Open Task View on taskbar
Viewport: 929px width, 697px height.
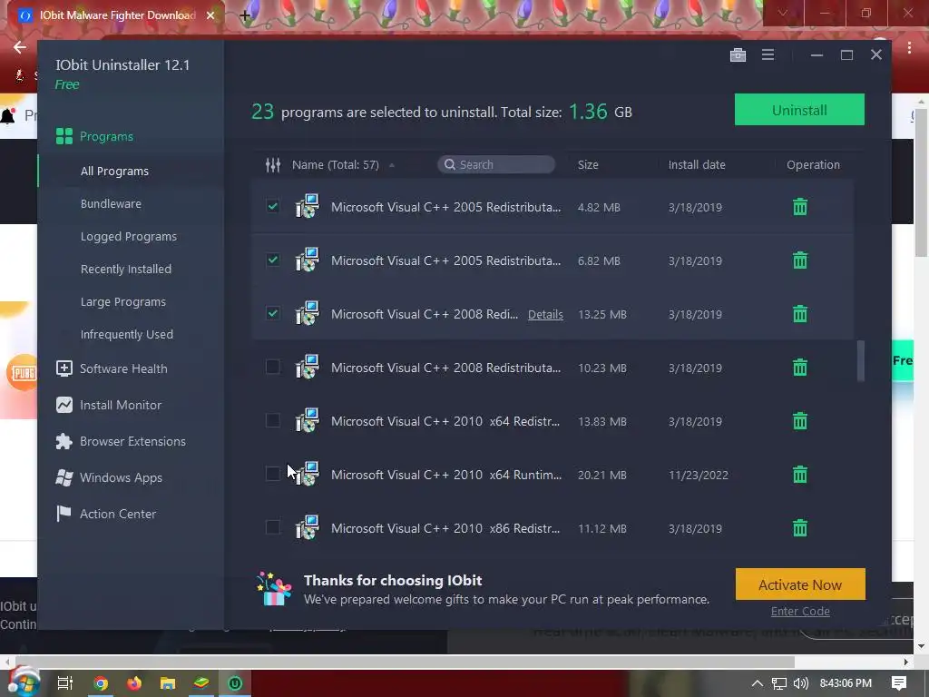65,683
